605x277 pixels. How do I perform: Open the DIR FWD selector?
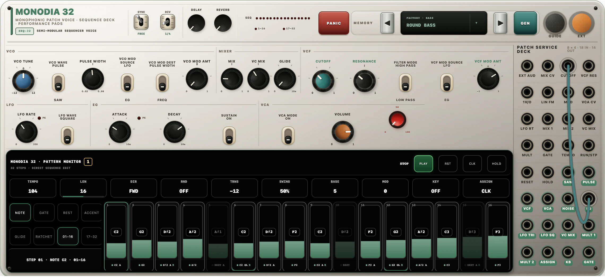coord(133,188)
